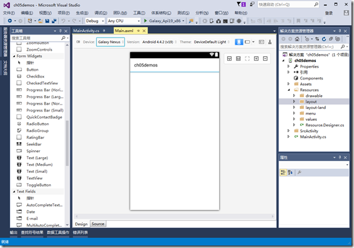
Task: Select MainActivity.cs in Solution Explorer
Action: [313, 137]
